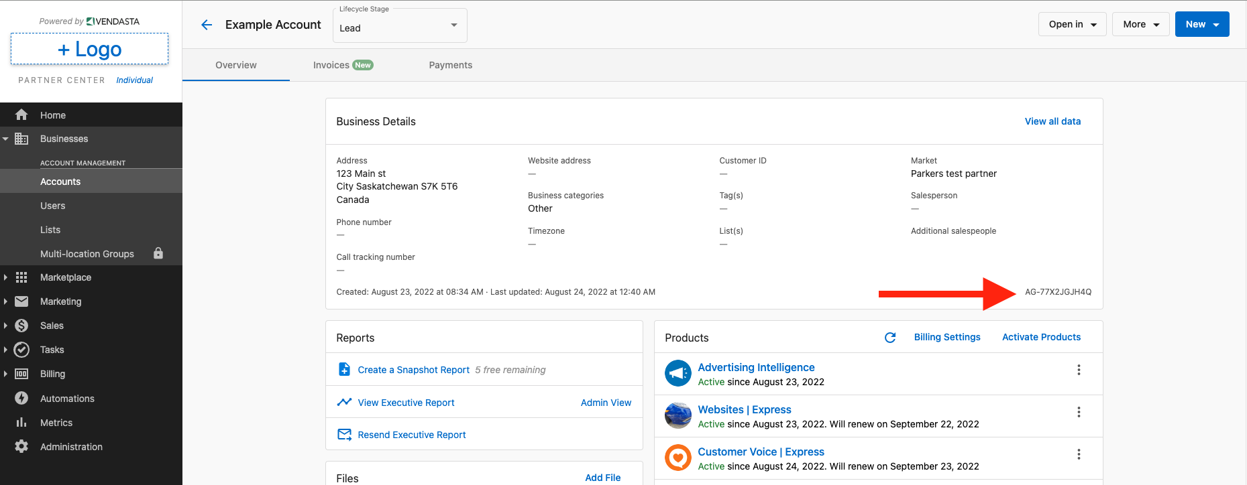The image size is (1247, 485).
Task: Click the + Logo upload placeholder
Action: 89,49
